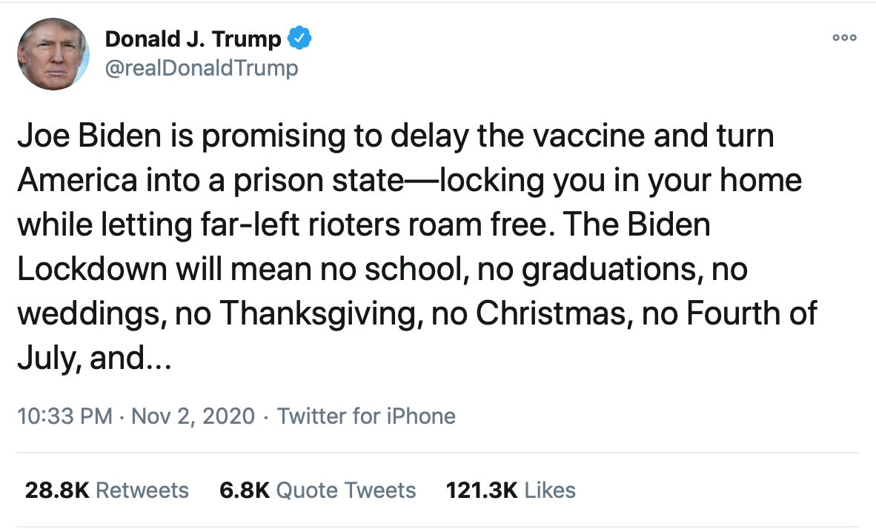
Task: Click the display name Donald J. Trump
Action: coord(193,39)
